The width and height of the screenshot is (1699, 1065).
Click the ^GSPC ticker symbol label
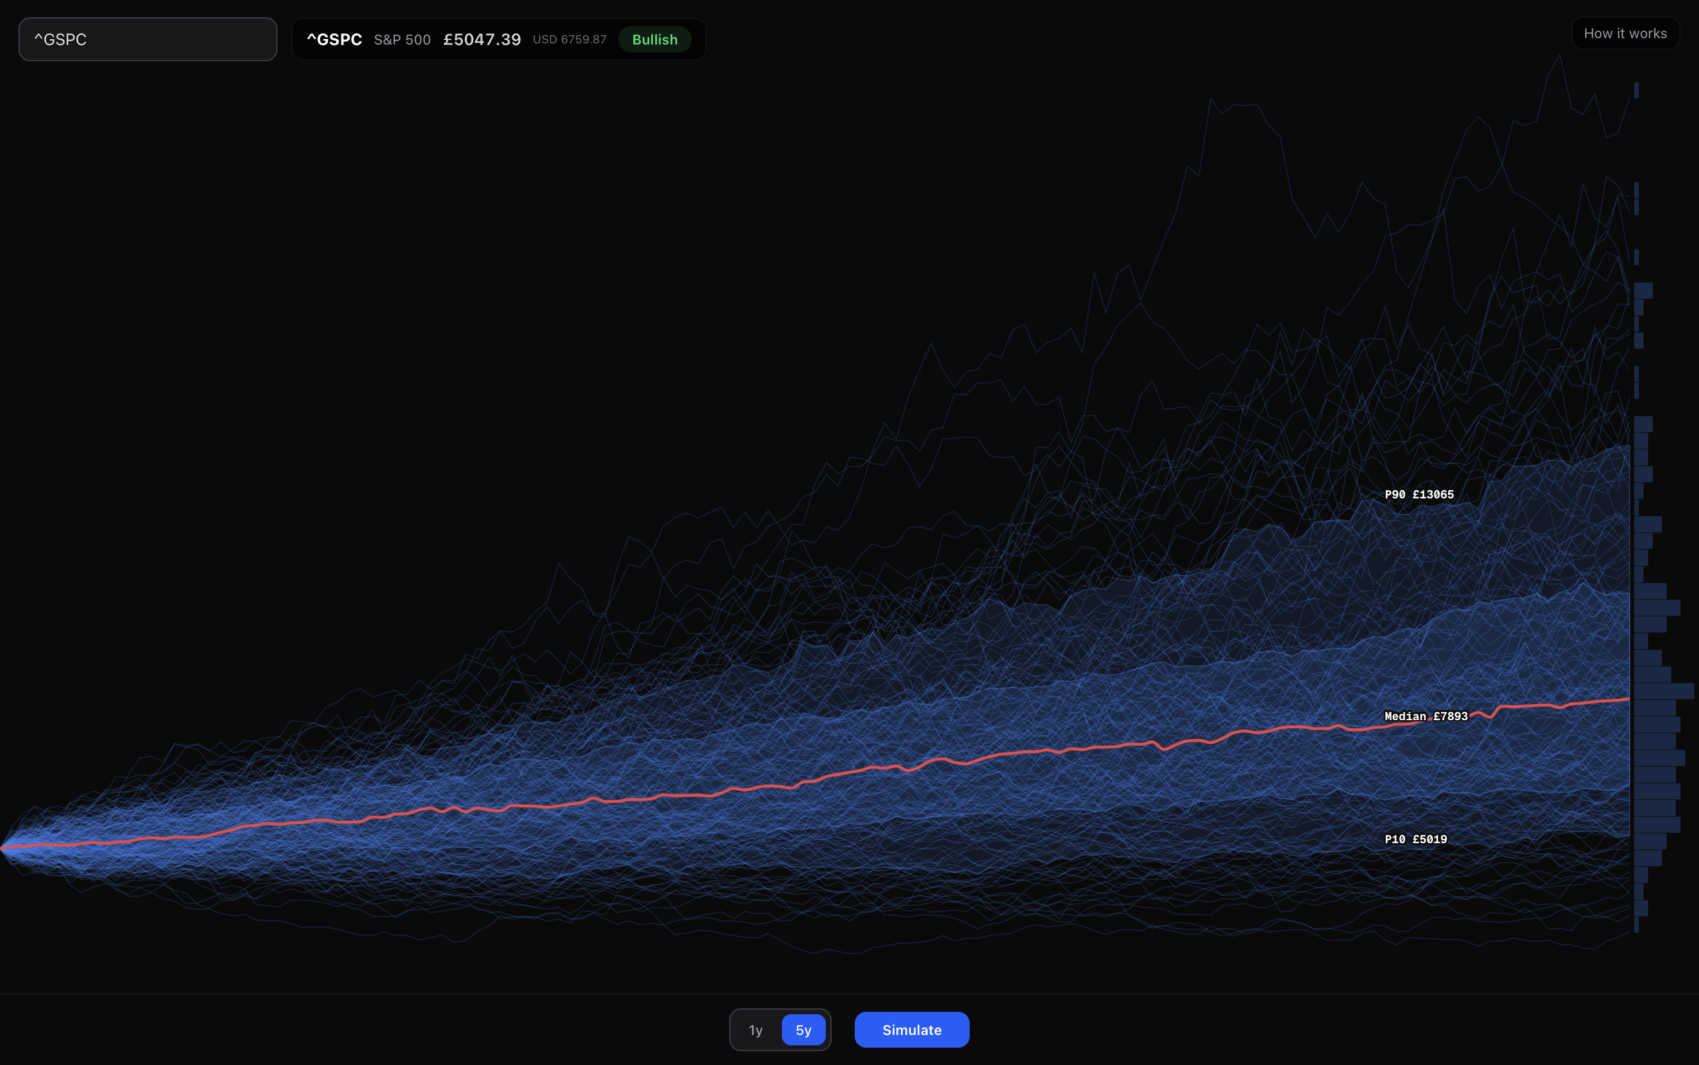[334, 39]
